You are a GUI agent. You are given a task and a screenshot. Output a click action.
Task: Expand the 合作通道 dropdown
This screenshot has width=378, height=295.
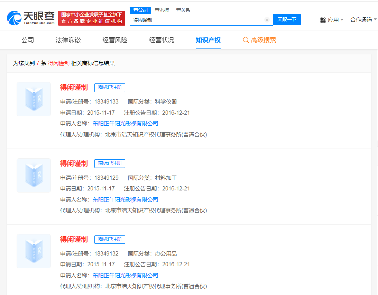coord(363,20)
